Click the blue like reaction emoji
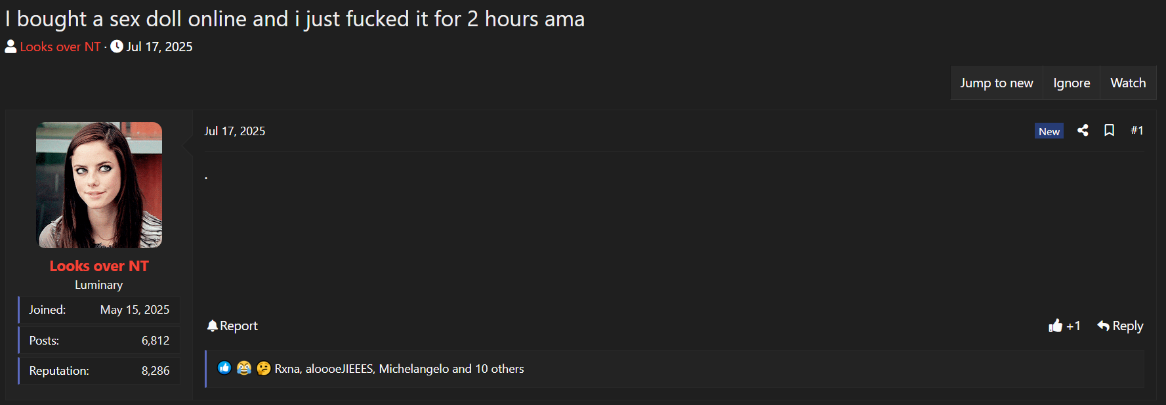The height and width of the screenshot is (405, 1166). 224,368
